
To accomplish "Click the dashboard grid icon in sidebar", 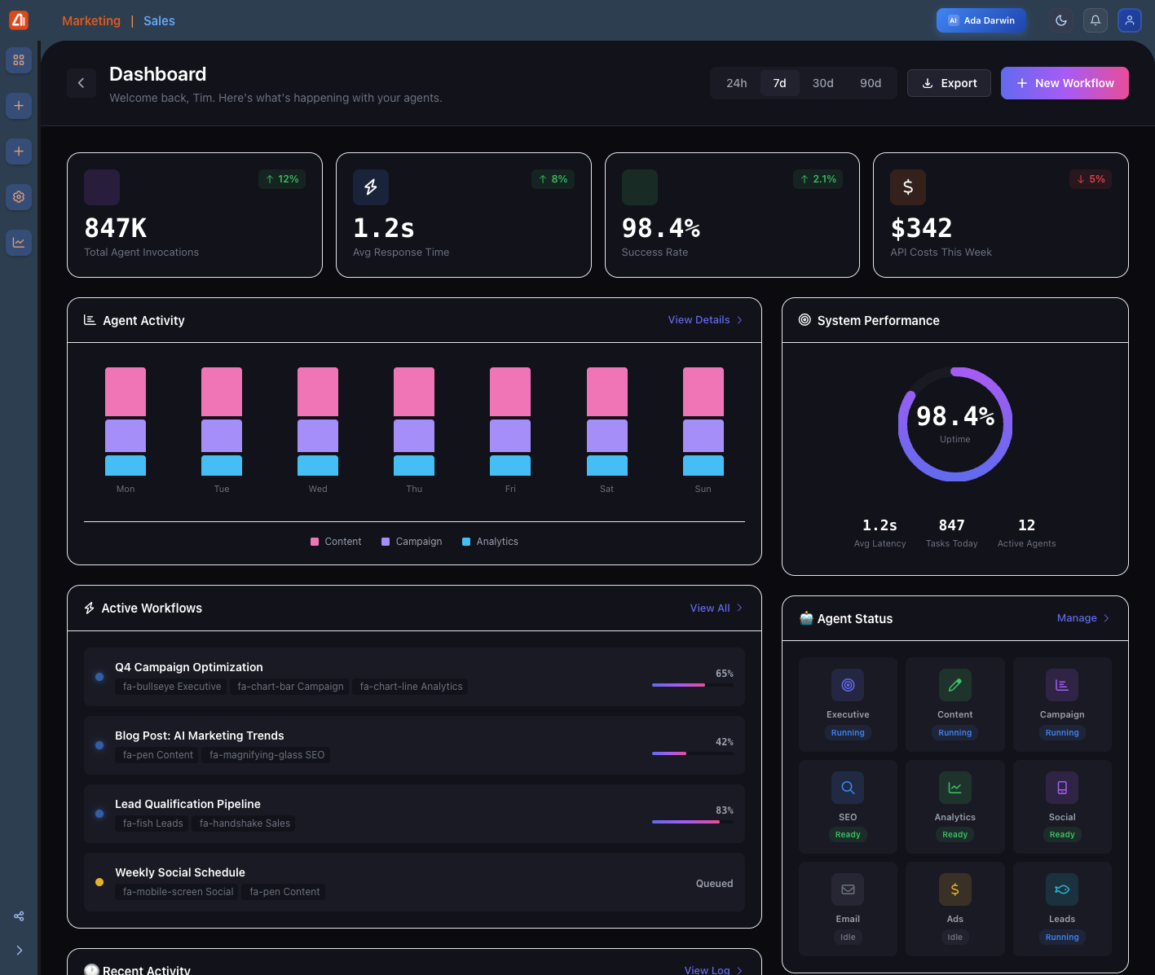I will [19, 60].
